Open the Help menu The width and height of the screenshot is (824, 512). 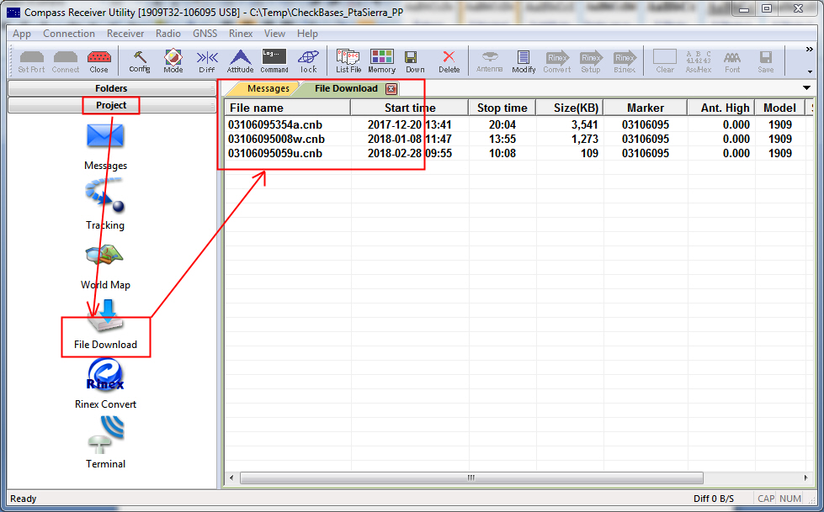(x=307, y=34)
